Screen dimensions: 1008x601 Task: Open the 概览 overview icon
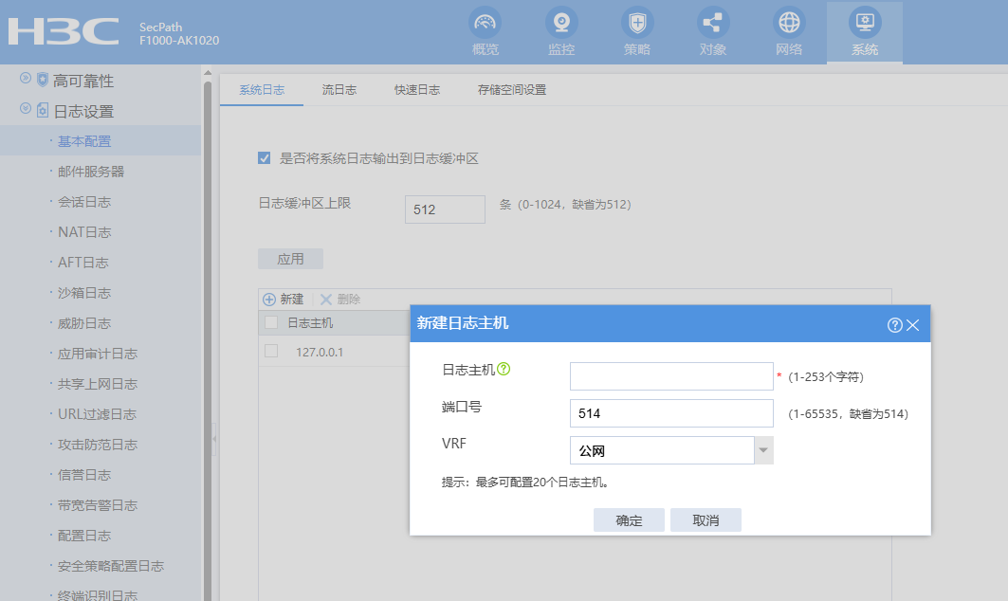tap(485, 23)
